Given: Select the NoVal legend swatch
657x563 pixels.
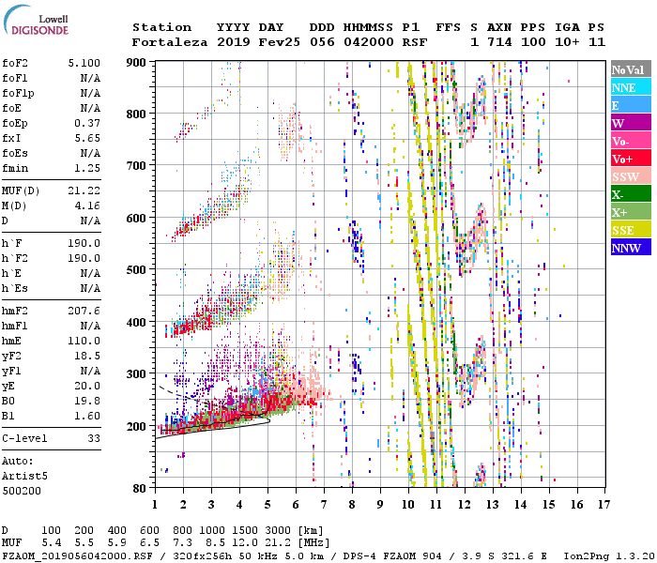Looking at the screenshot, I should pos(631,69).
